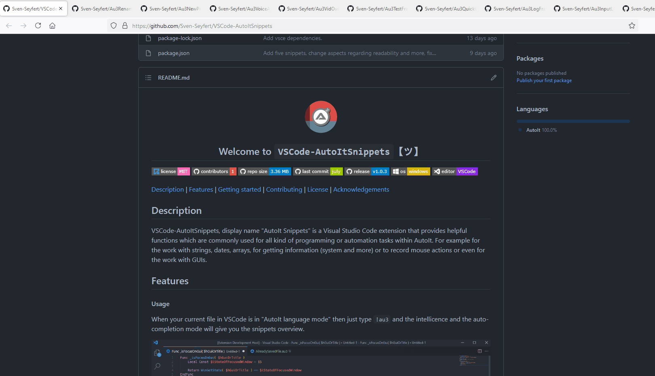655x376 pixels.
Task: Open the VSCode usage screenshot image
Action: click(321, 358)
